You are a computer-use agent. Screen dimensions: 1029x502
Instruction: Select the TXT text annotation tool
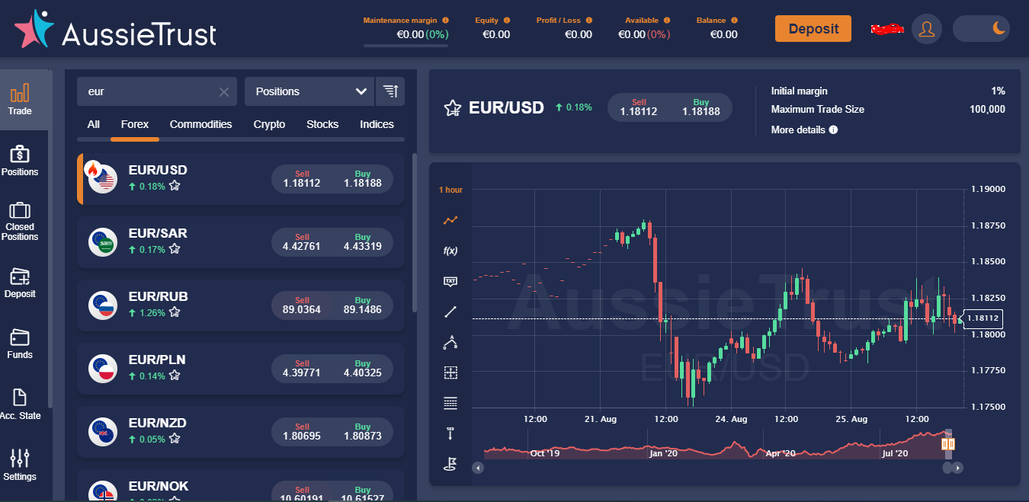tap(450, 281)
